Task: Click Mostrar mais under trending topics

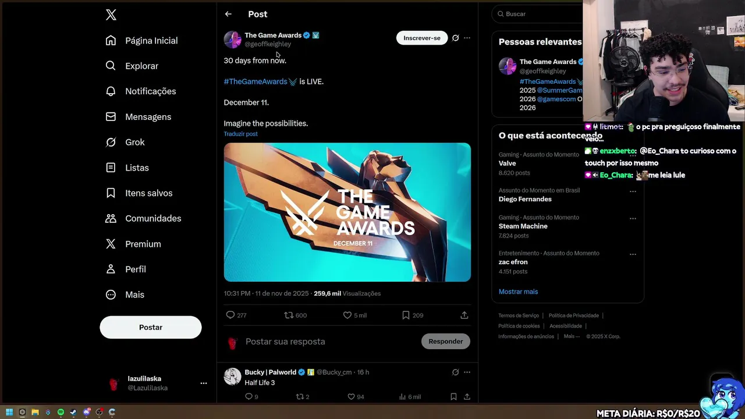Action: pos(518,292)
